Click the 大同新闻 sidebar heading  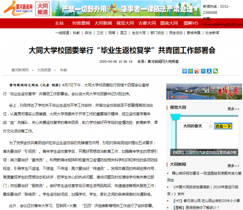(x=178, y=164)
